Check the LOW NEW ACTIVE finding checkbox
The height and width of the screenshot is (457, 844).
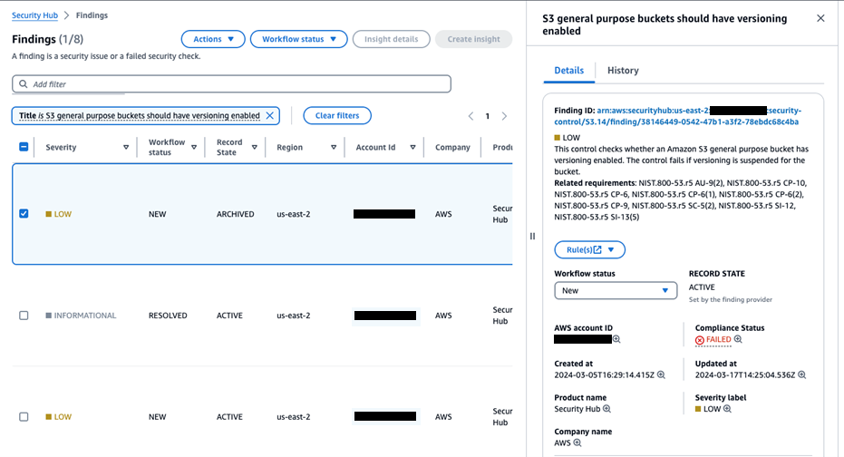click(24, 416)
